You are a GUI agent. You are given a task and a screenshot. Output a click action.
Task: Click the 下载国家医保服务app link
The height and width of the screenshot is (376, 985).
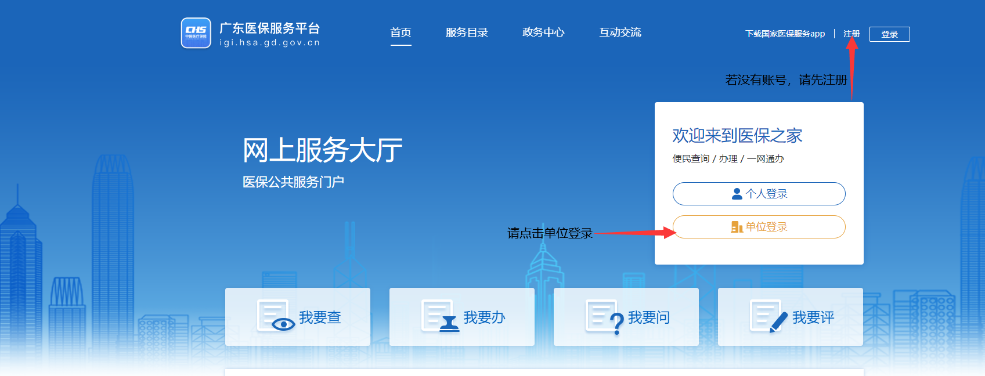pyautogui.click(x=785, y=34)
